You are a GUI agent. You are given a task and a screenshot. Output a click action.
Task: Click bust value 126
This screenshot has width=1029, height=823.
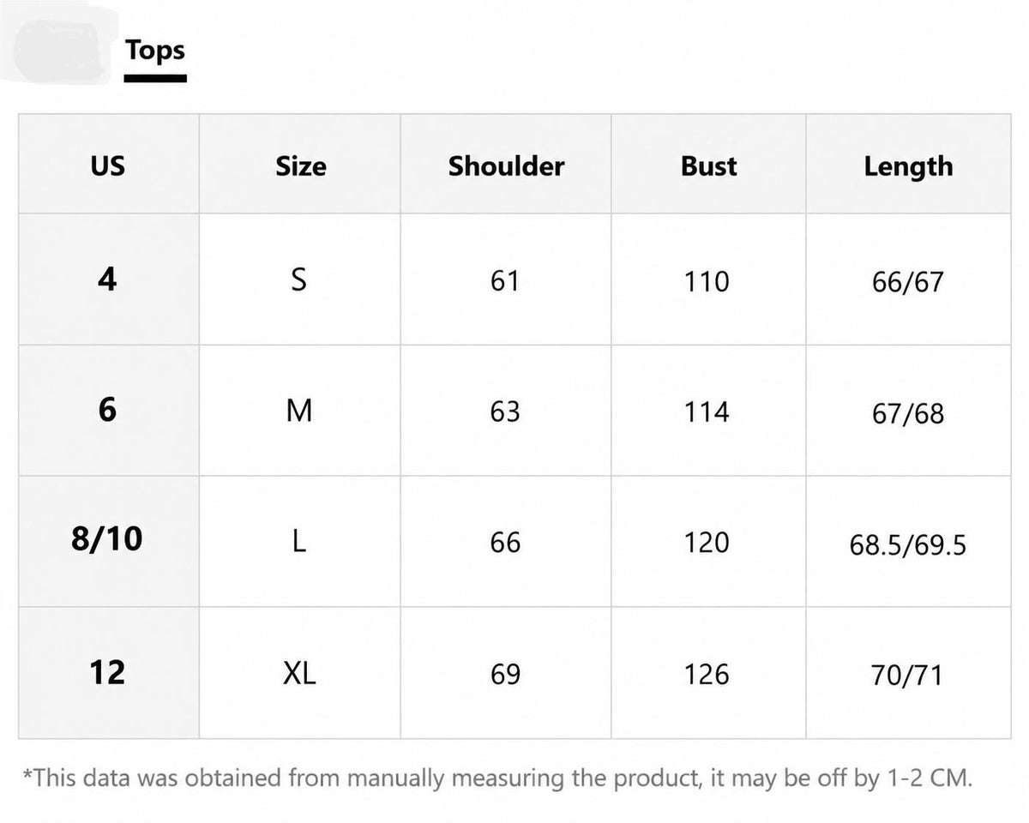(707, 675)
